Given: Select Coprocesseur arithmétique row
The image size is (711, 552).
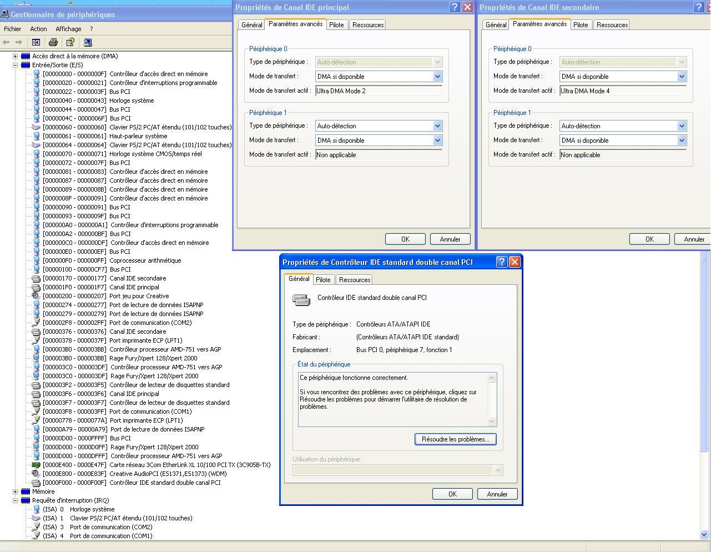Looking at the screenshot, I should [x=112, y=260].
